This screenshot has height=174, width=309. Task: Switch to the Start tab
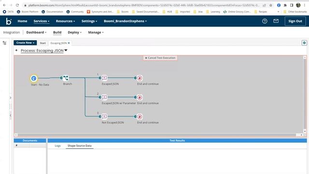pos(42,43)
